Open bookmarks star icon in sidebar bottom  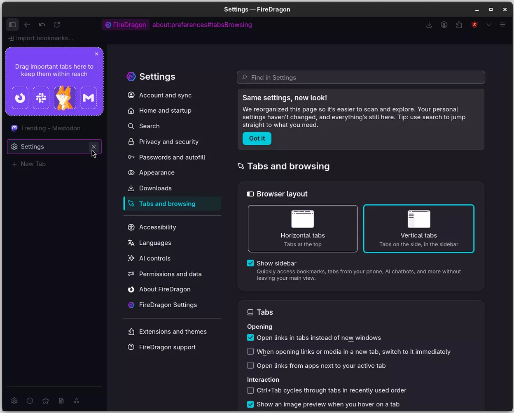click(46, 401)
